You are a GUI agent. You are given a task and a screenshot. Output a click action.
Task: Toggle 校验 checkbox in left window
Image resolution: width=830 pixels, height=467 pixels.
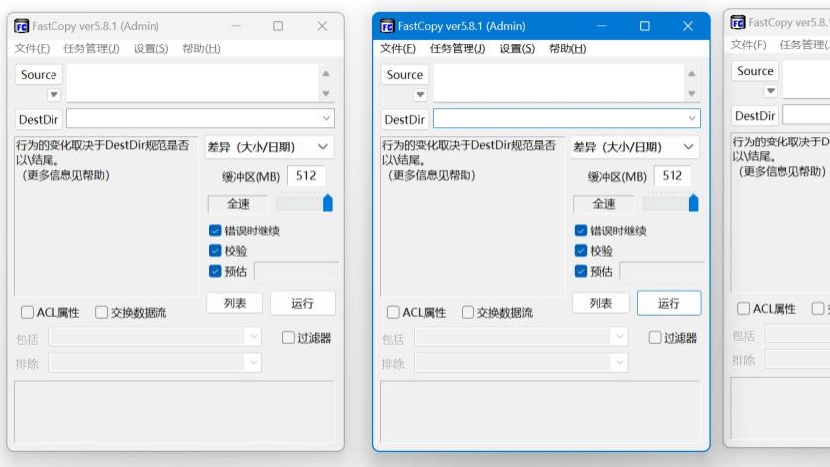215,250
